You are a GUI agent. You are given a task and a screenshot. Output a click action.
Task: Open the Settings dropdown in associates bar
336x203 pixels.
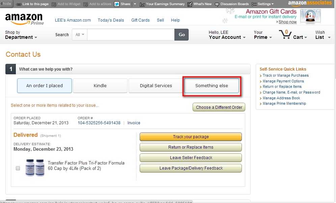263,4
